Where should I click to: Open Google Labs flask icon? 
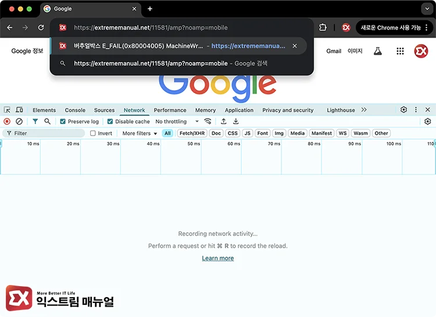point(378,51)
